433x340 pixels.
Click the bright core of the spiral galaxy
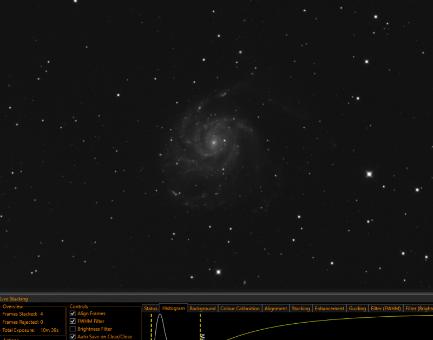[x=214, y=143]
